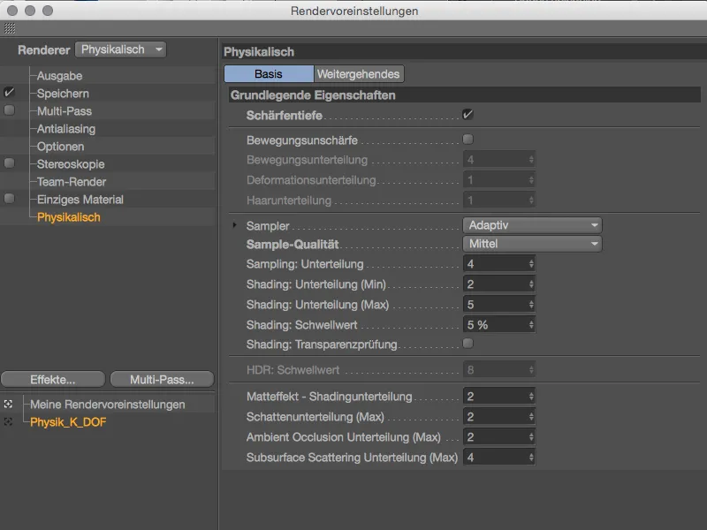This screenshot has width=707, height=530.
Task: Click the Bewegungsunschärfe label
Action: tap(301, 140)
